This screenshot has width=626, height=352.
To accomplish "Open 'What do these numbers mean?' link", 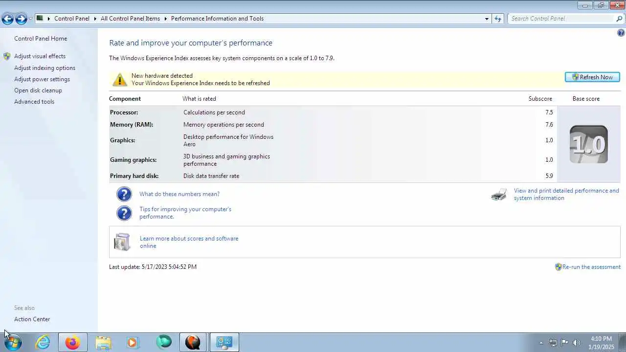I will coord(179,194).
